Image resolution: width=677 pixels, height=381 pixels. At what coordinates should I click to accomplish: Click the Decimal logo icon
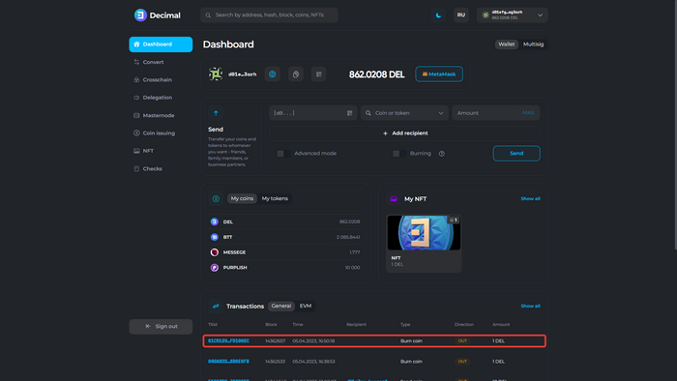click(140, 15)
